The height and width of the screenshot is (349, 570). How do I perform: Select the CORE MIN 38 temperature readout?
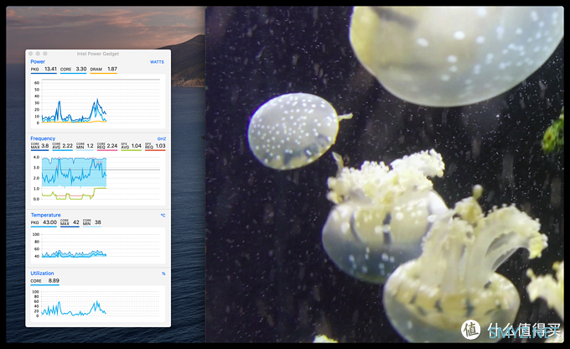pyautogui.click(x=91, y=222)
